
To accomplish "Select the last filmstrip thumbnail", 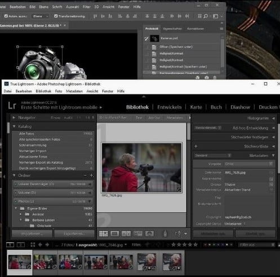I will coord(172,262).
